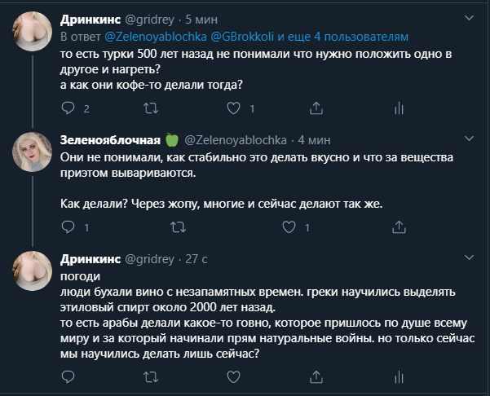Image resolution: width=490 pixels, height=396 pixels.
Task: Retweet the first tweet by Дринкинс
Action: pyautogui.click(x=151, y=108)
